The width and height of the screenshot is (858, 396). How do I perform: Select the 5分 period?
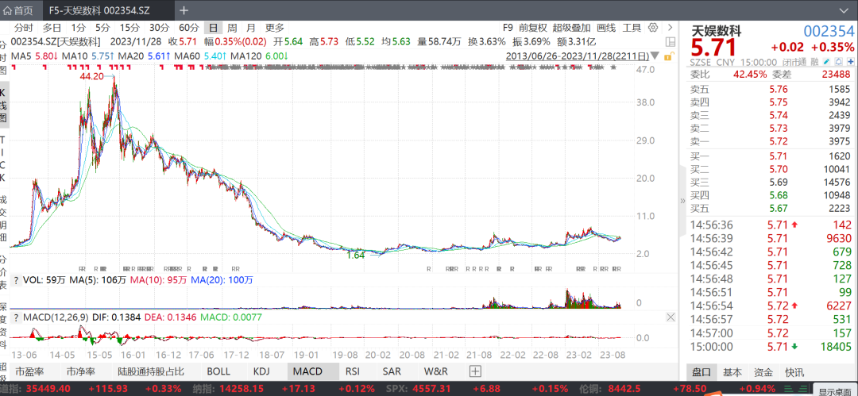tap(102, 28)
